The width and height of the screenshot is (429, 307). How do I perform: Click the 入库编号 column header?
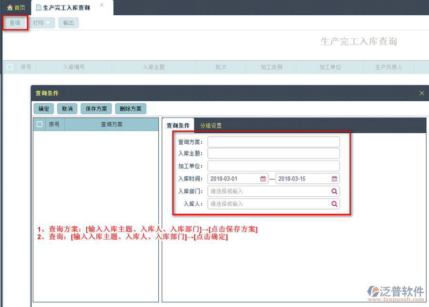(74, 67)
